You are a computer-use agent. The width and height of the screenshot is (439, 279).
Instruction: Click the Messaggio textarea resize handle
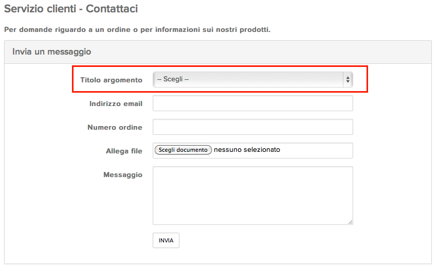tap(351, 222)
